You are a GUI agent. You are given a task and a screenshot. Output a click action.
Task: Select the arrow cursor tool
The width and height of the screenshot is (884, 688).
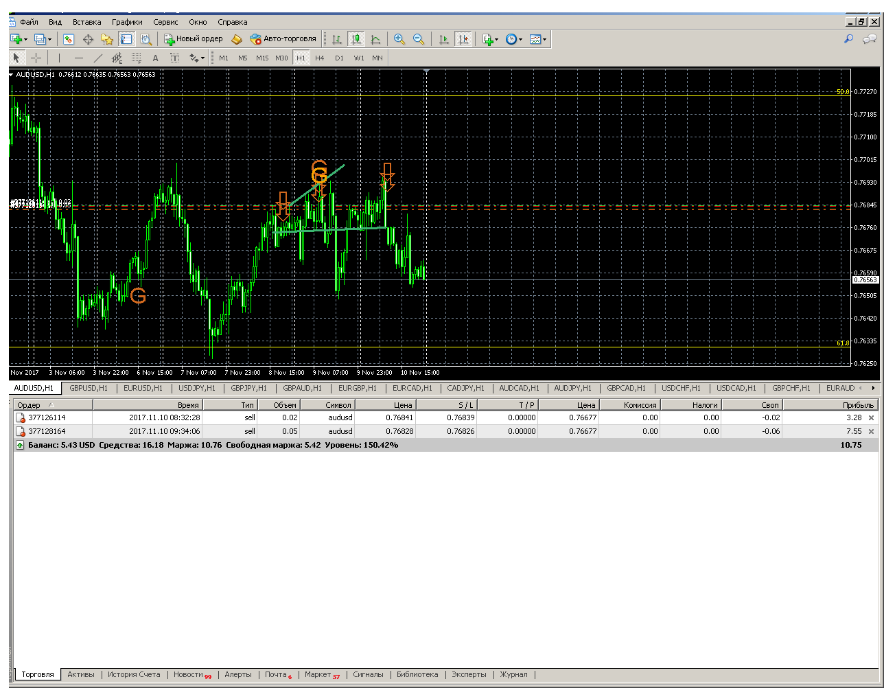17,58
